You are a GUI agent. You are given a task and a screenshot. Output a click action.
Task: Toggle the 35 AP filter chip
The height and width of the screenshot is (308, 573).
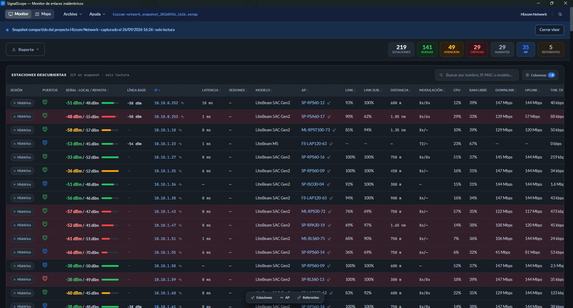526,49
